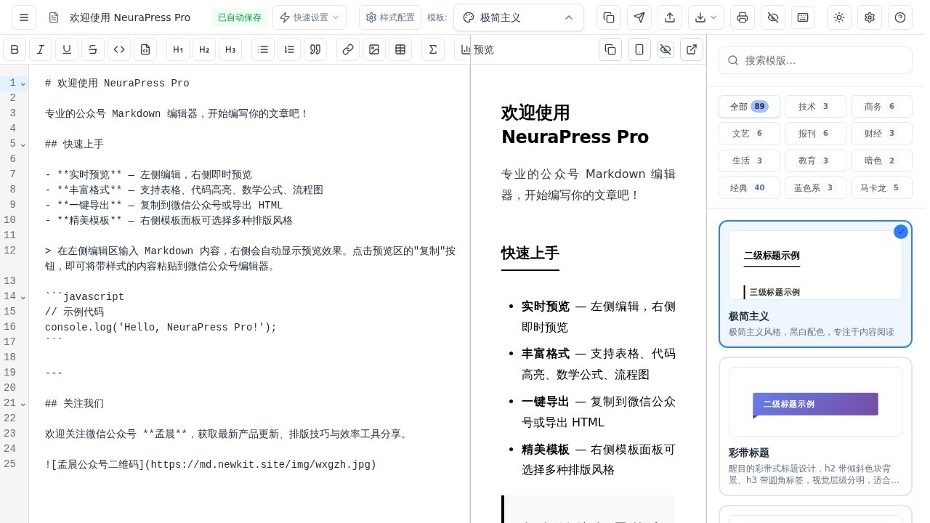The width and height of the screenshot is (930, 523).
Task: Open the 快速设置 dropdown
Action: pyautogui.click(x=310, y=17)
